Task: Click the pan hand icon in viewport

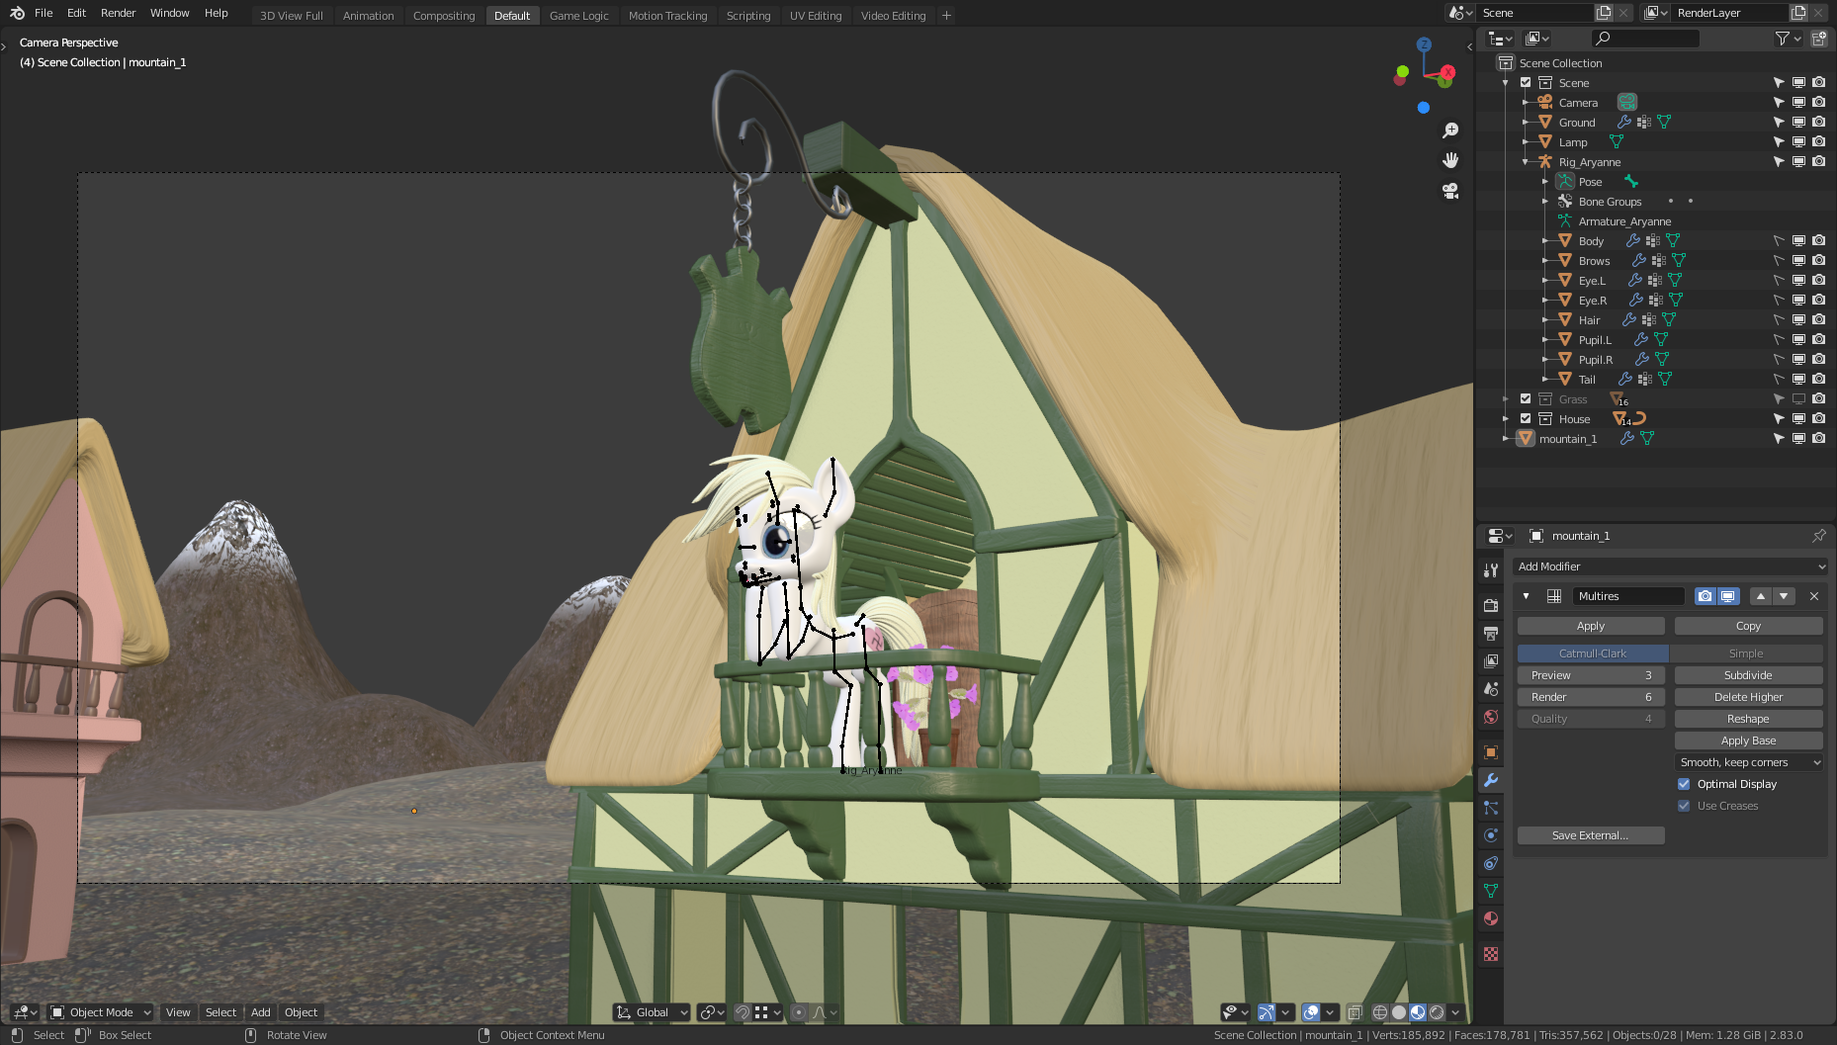Action: tap(1450, 160)
